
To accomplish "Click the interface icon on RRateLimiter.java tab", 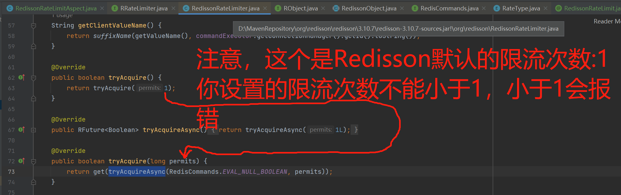I will coord(115,8).
